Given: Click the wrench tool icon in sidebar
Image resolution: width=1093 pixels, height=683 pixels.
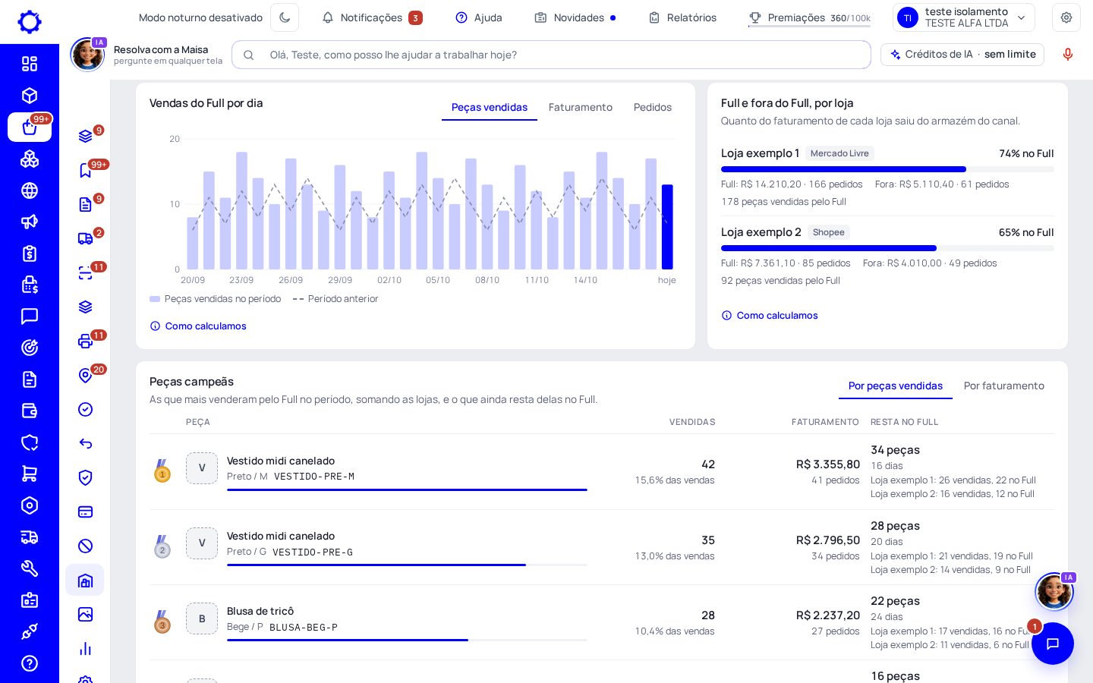Looking at the screenshot, I should [x=30, y=568].
